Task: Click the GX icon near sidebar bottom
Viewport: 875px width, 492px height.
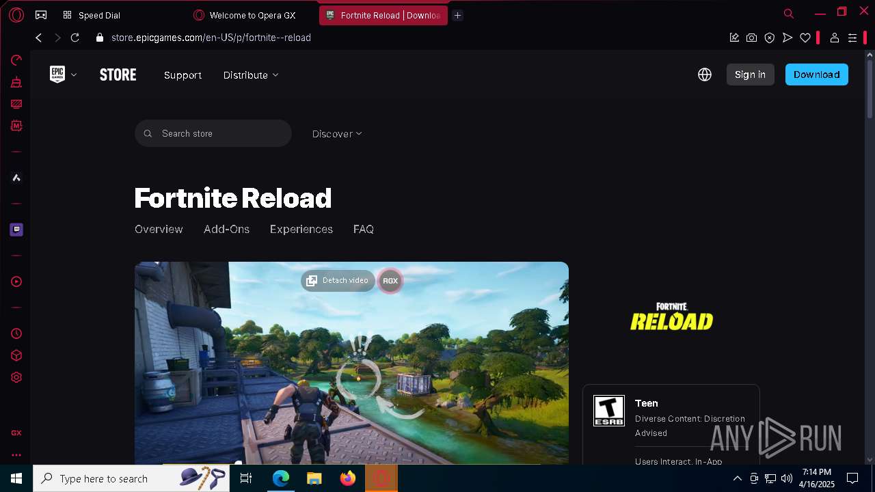Action: (16, 433)
